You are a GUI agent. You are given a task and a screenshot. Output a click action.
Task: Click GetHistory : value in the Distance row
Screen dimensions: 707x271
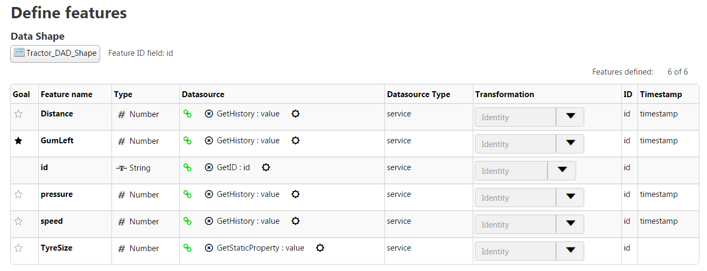(x=248, y=114)
